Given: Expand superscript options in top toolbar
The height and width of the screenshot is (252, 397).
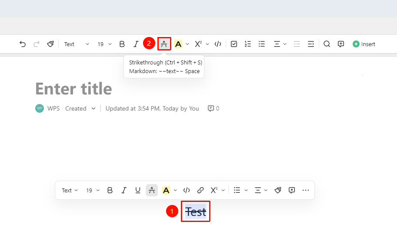Looking at the screenshot, I should (207, 44).
